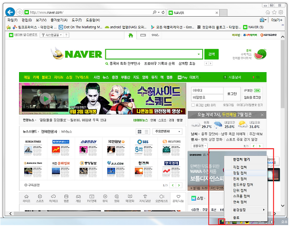Click the 비밀번호 input field
The width and height of the screenshot is (292, 227).
(x=207, y=98)
